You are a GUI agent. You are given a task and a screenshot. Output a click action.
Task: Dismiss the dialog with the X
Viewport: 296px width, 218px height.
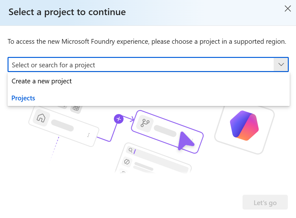tap(288, 9)
